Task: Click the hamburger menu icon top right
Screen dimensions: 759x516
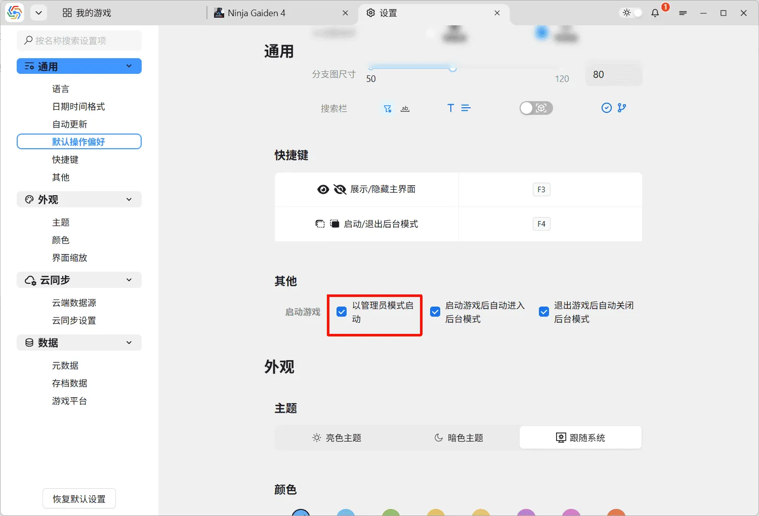Action: (x=683, y=13)
